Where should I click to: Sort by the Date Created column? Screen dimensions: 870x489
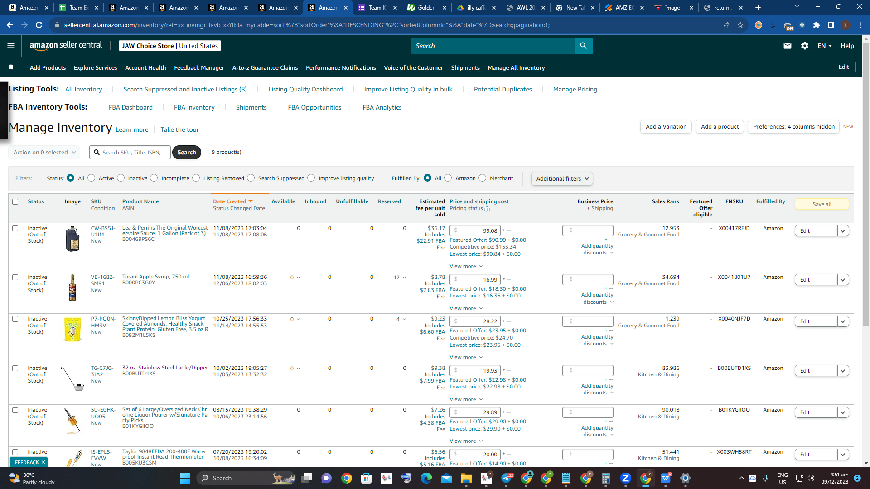[x=232, y=201]
